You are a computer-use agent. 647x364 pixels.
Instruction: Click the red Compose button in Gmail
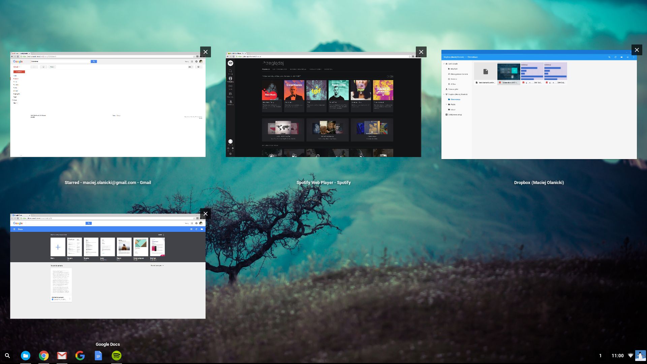(19, 72)
